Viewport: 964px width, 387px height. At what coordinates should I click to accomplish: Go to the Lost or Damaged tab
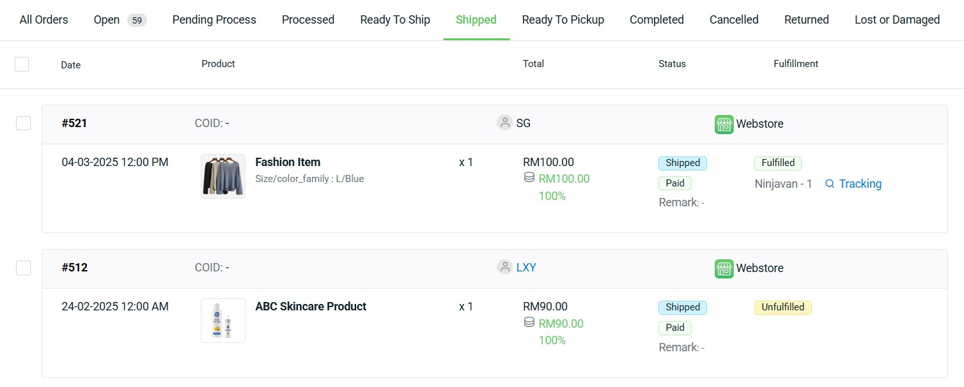click(x=897, y=20)
